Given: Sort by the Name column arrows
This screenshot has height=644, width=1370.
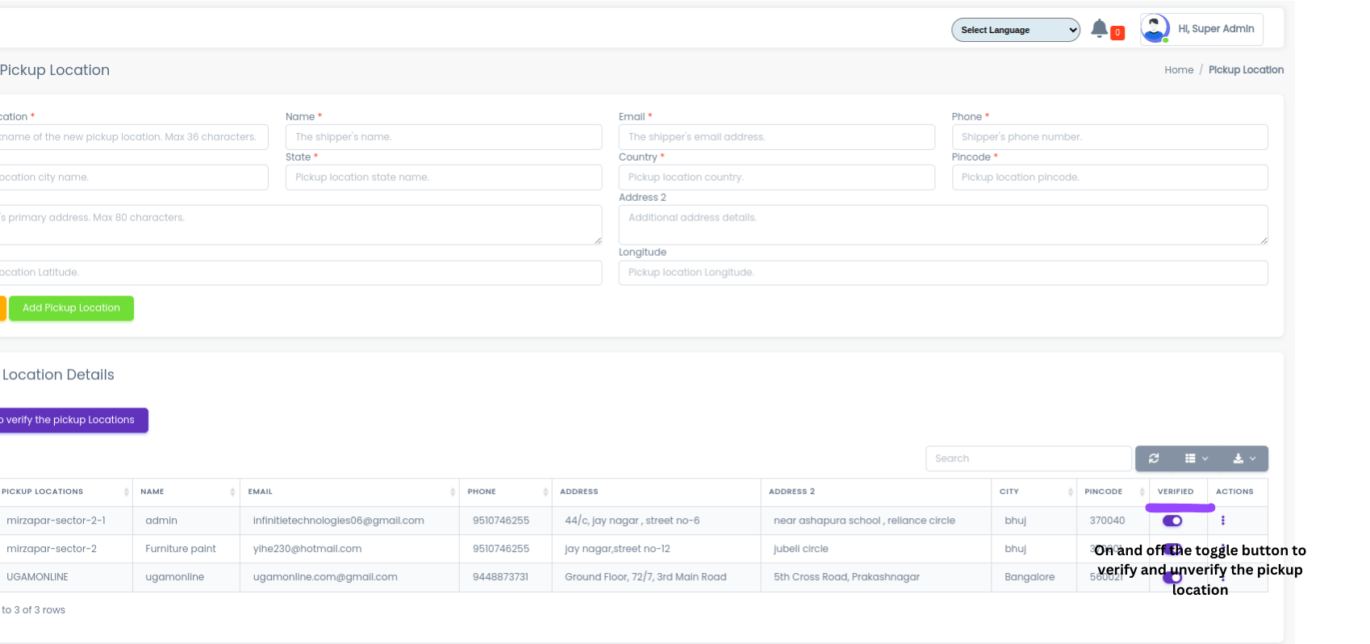Looking at the screenshot, I should [x=232, y=492].
